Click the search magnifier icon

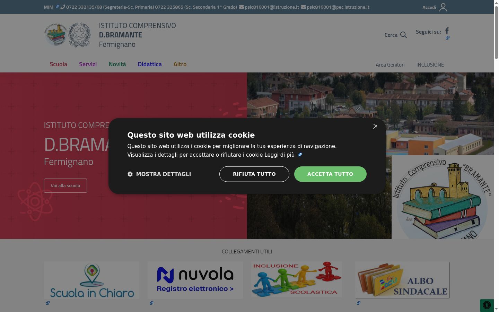click(x=403, y=35)
